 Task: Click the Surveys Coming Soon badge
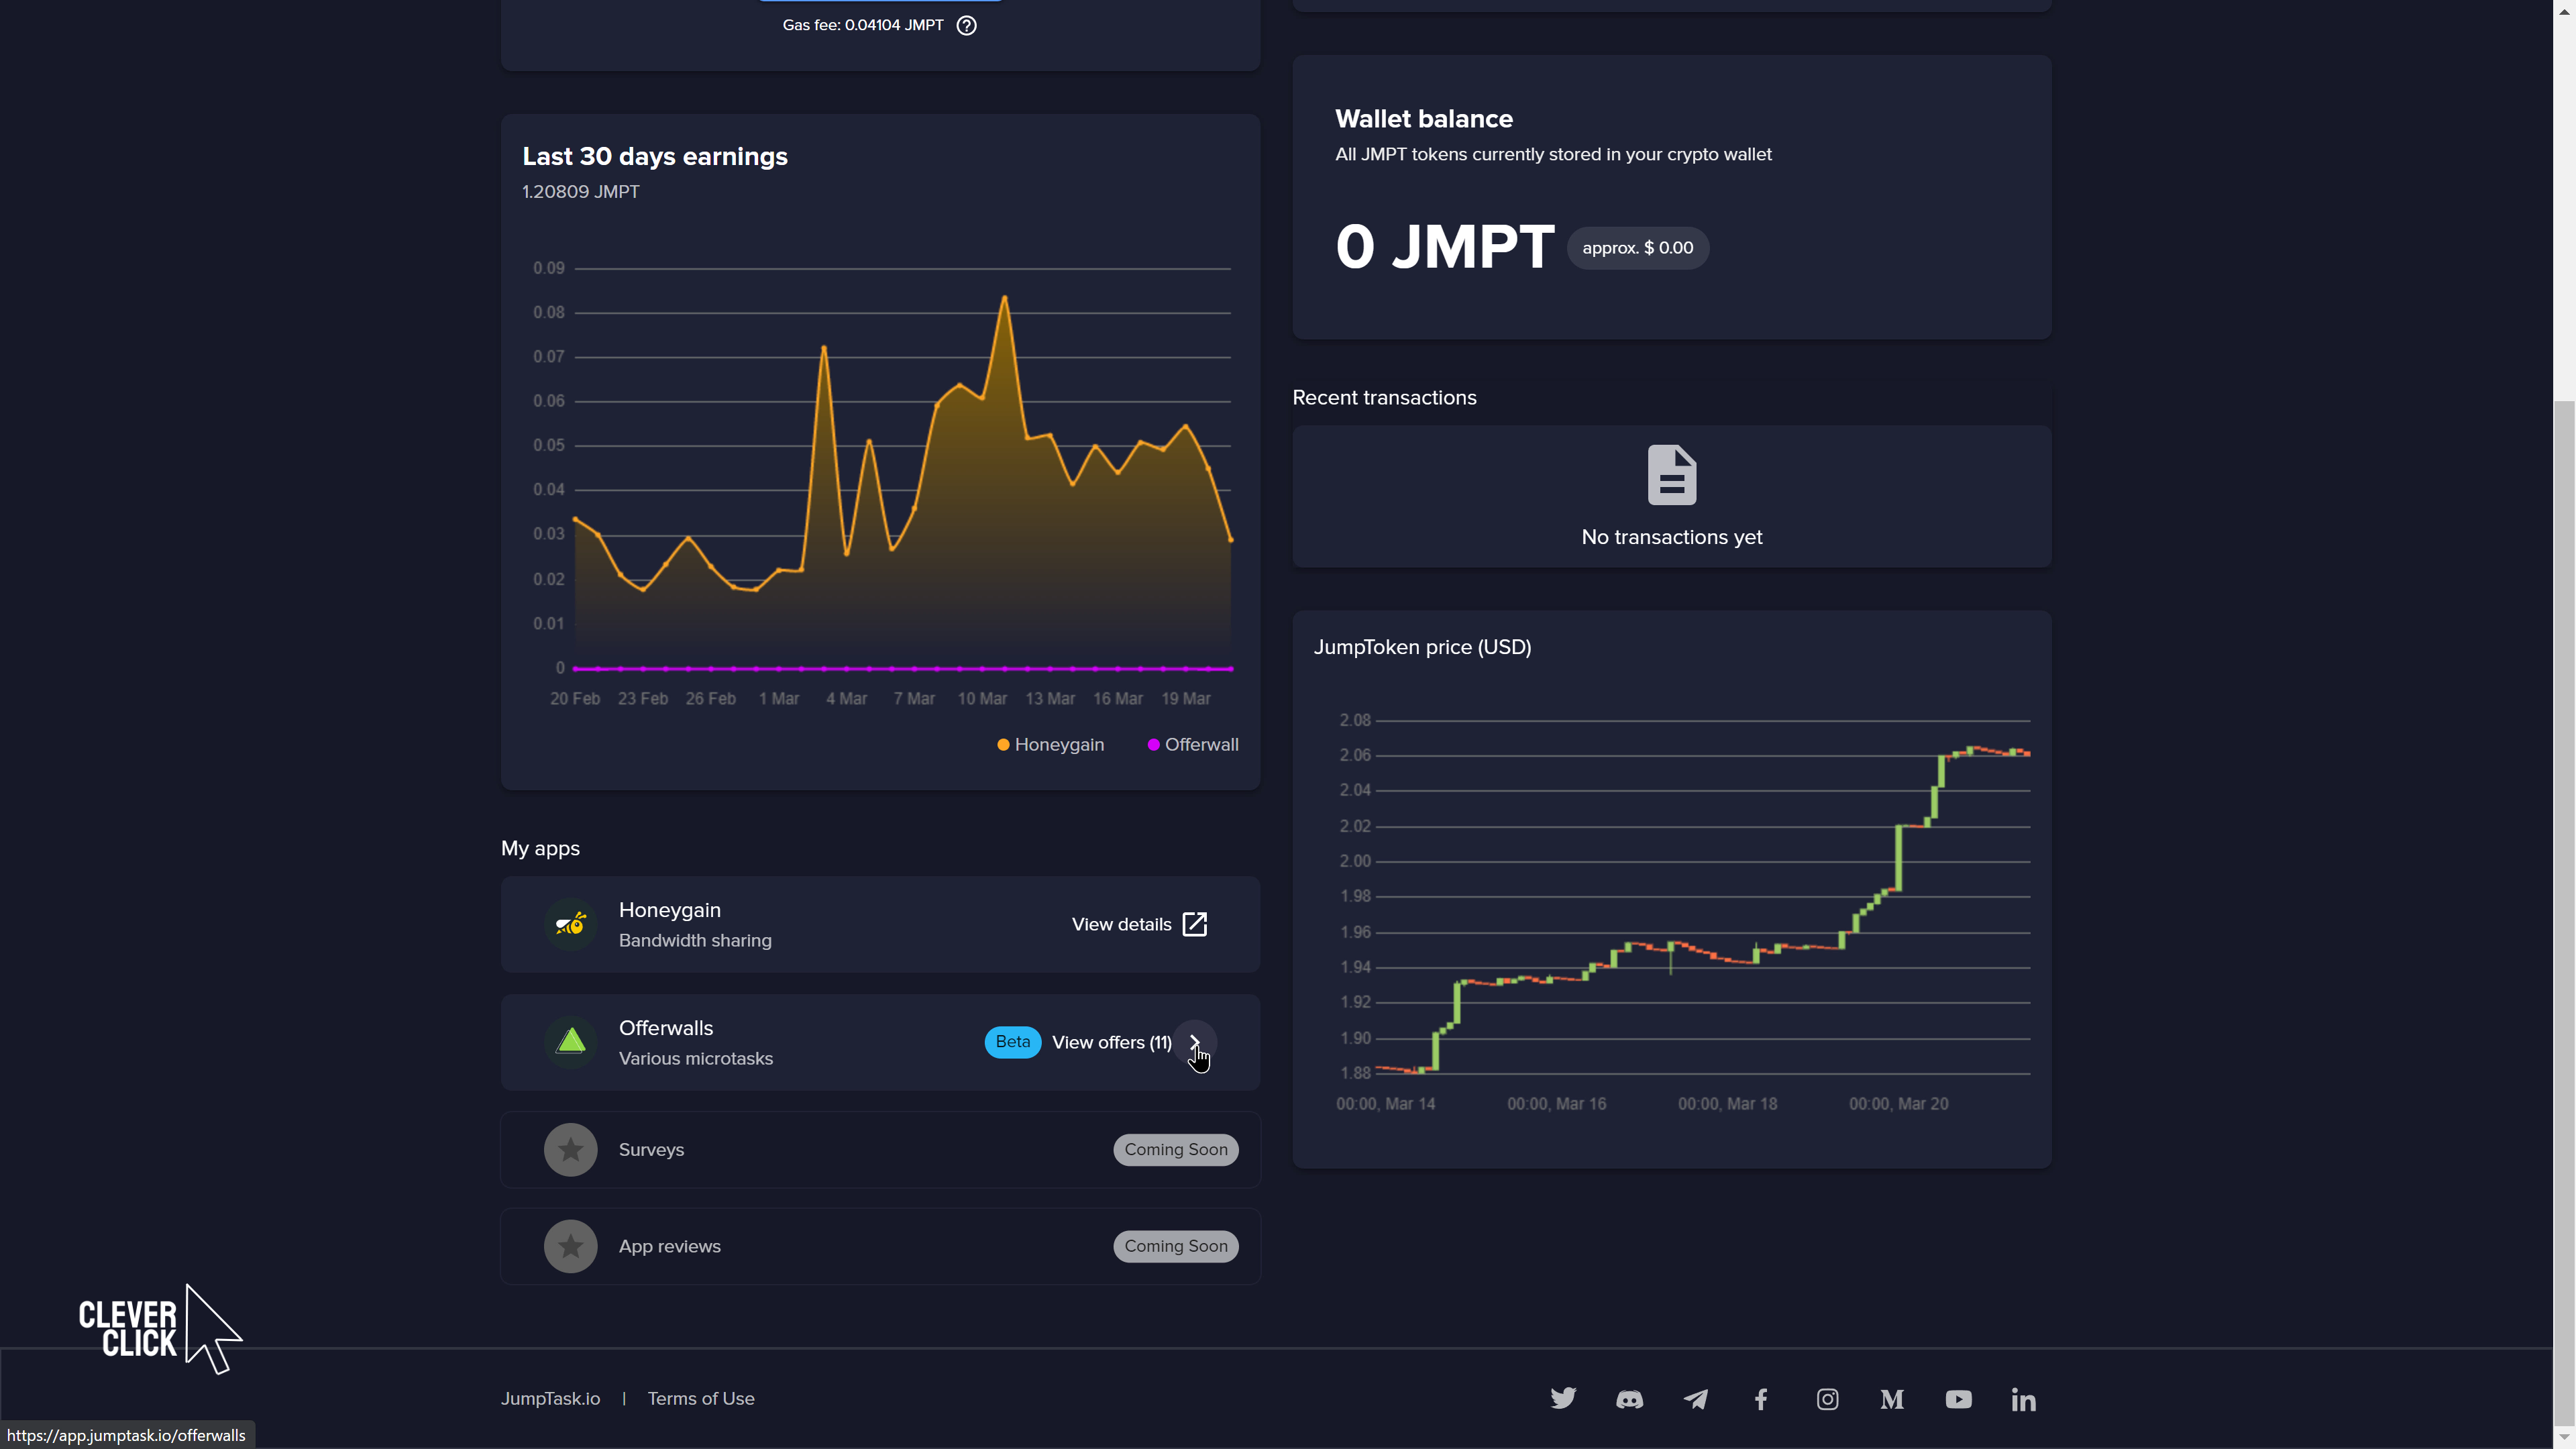click(x=1176, y=1150)
